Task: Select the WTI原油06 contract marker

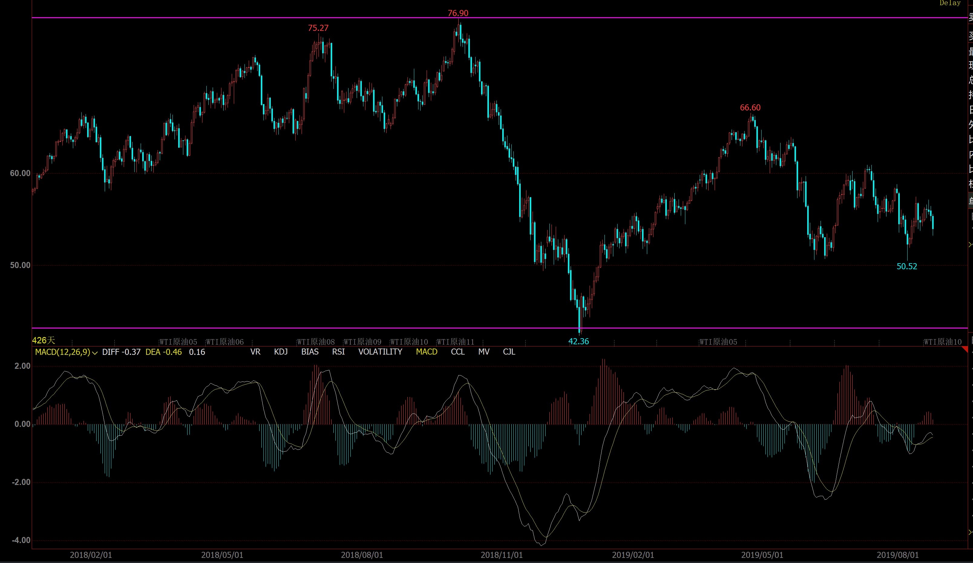Action: 225,342
